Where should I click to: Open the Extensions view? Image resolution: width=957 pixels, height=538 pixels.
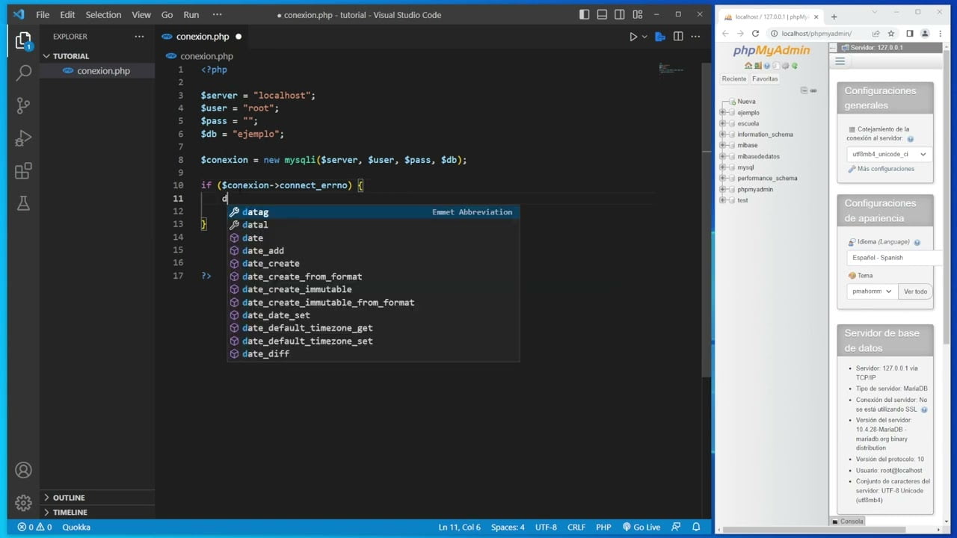pyautogui.click(x=23, y=171)
